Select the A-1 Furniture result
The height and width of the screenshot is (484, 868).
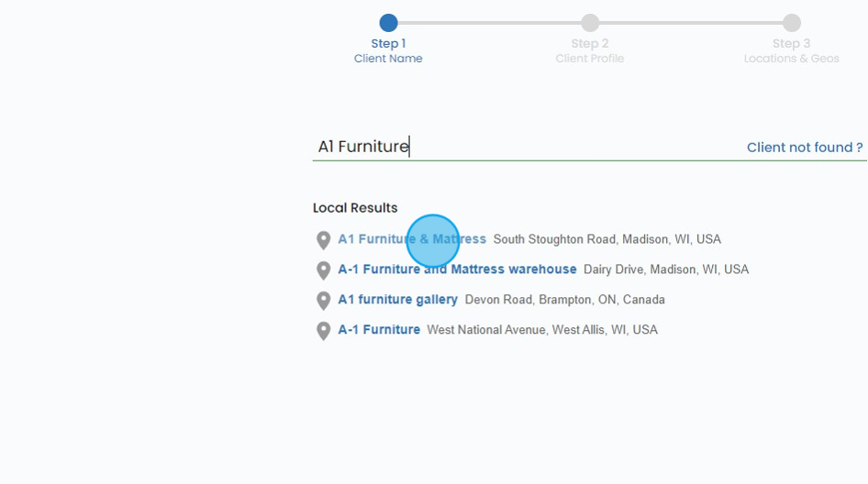(379, 330)
